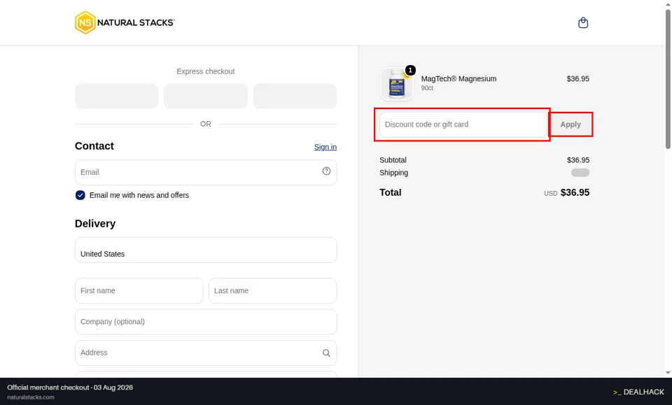Click the DEALHACK label in footer bar
The width and height of the screenshot is (672, 405).
tap(638, 392)
